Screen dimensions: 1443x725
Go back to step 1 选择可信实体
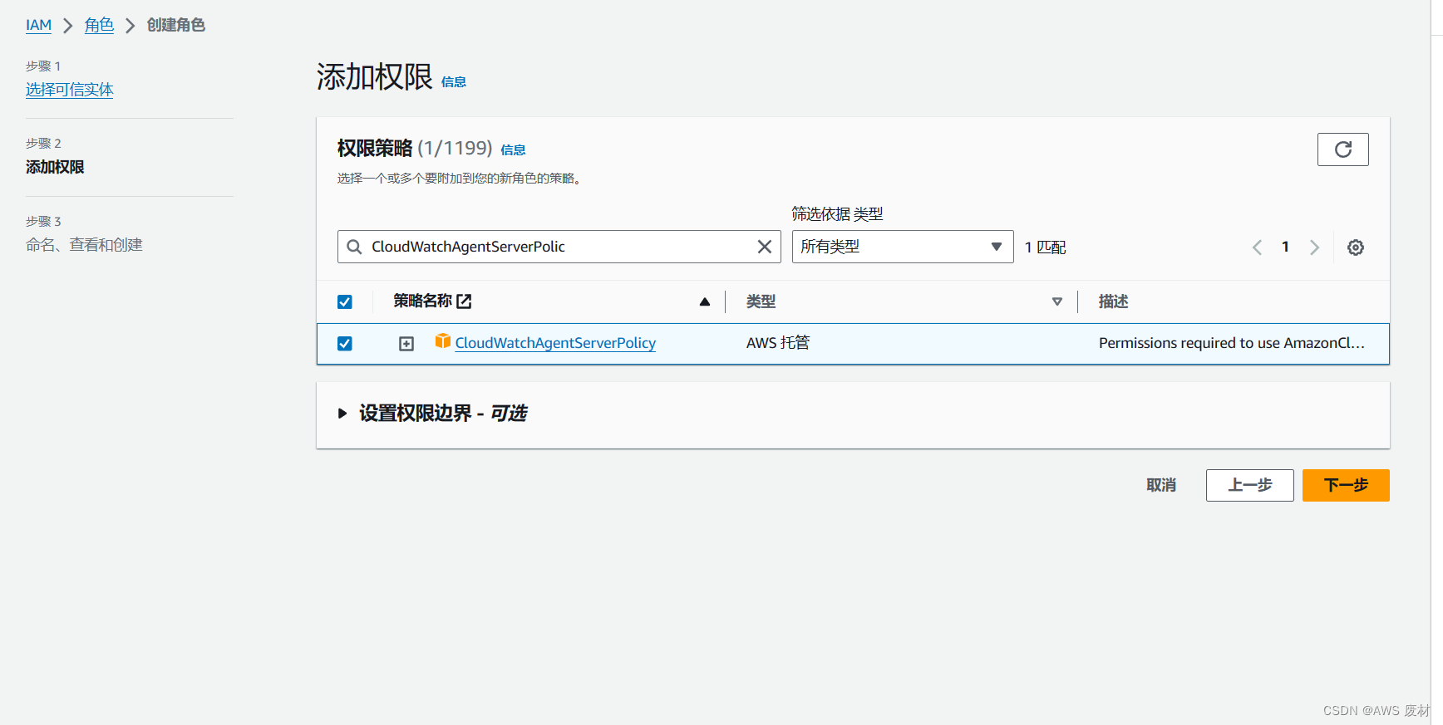tap(70, 90)
